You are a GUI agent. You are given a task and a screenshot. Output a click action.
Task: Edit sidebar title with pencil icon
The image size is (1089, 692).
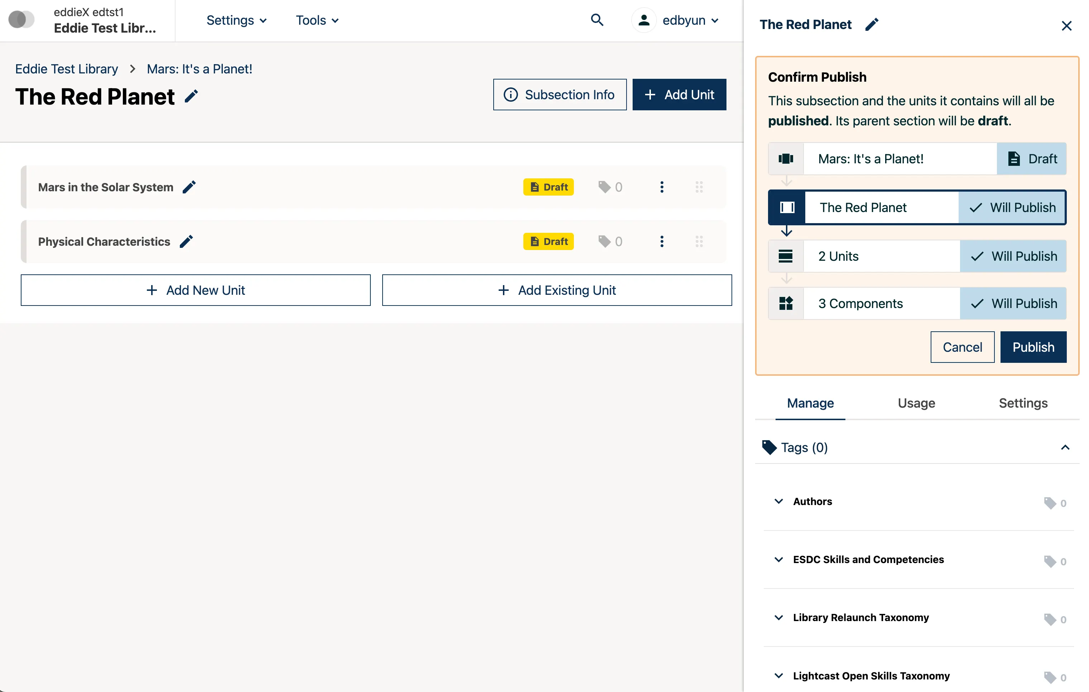coord(872,24)
